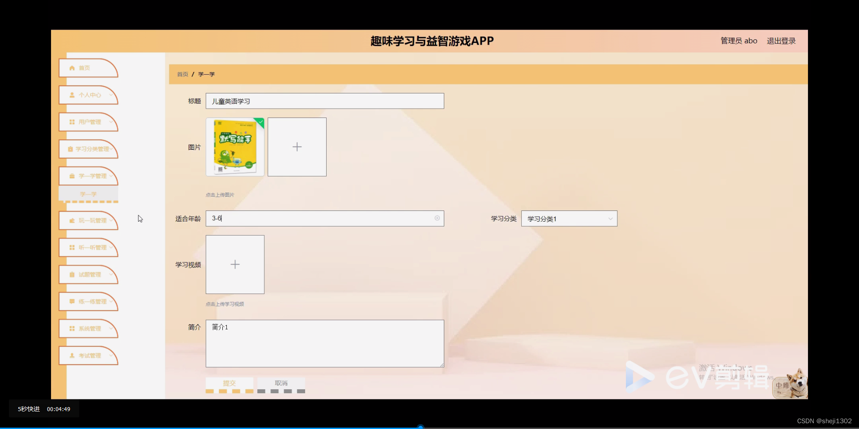Select the 玩一玩管理 thumbs-up icon
Viewport: 859px width, 429px height.
coord(72,220)
